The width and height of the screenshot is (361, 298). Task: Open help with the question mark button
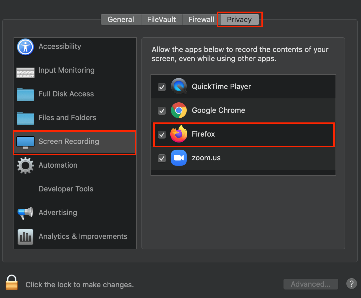352,284
